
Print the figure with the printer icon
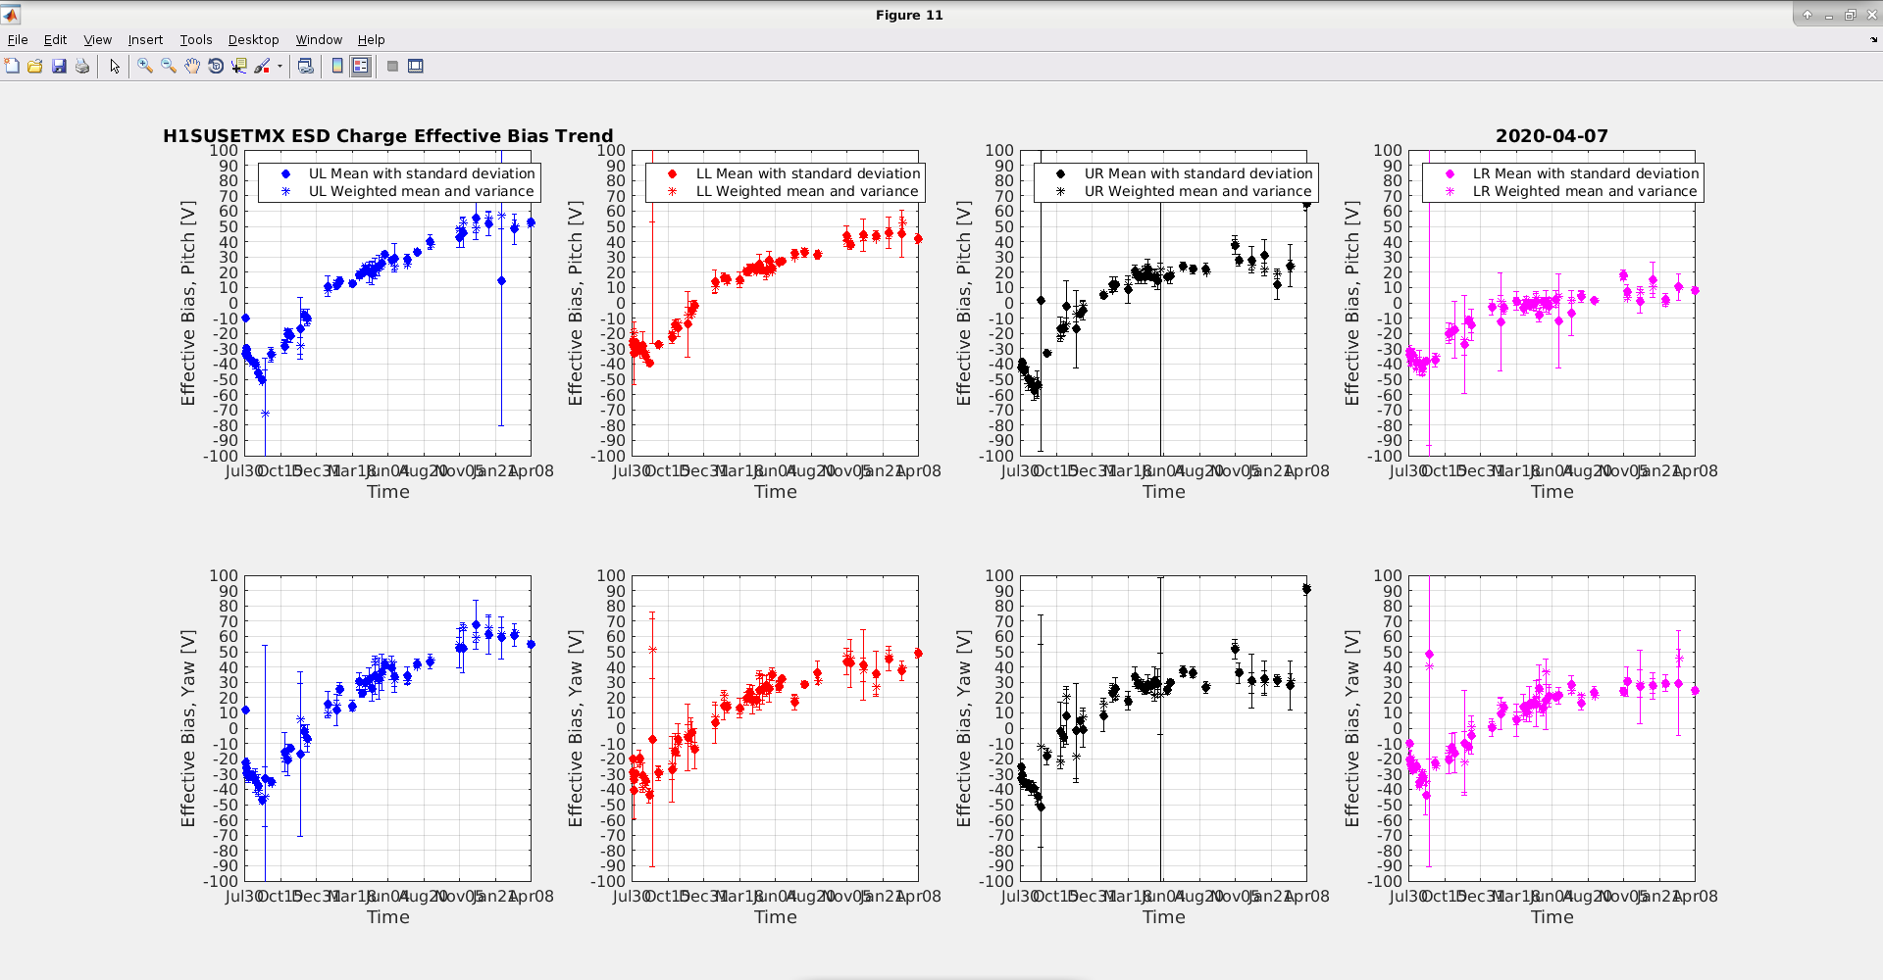click(82, 66)
